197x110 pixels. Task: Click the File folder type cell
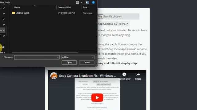point(87,13)
